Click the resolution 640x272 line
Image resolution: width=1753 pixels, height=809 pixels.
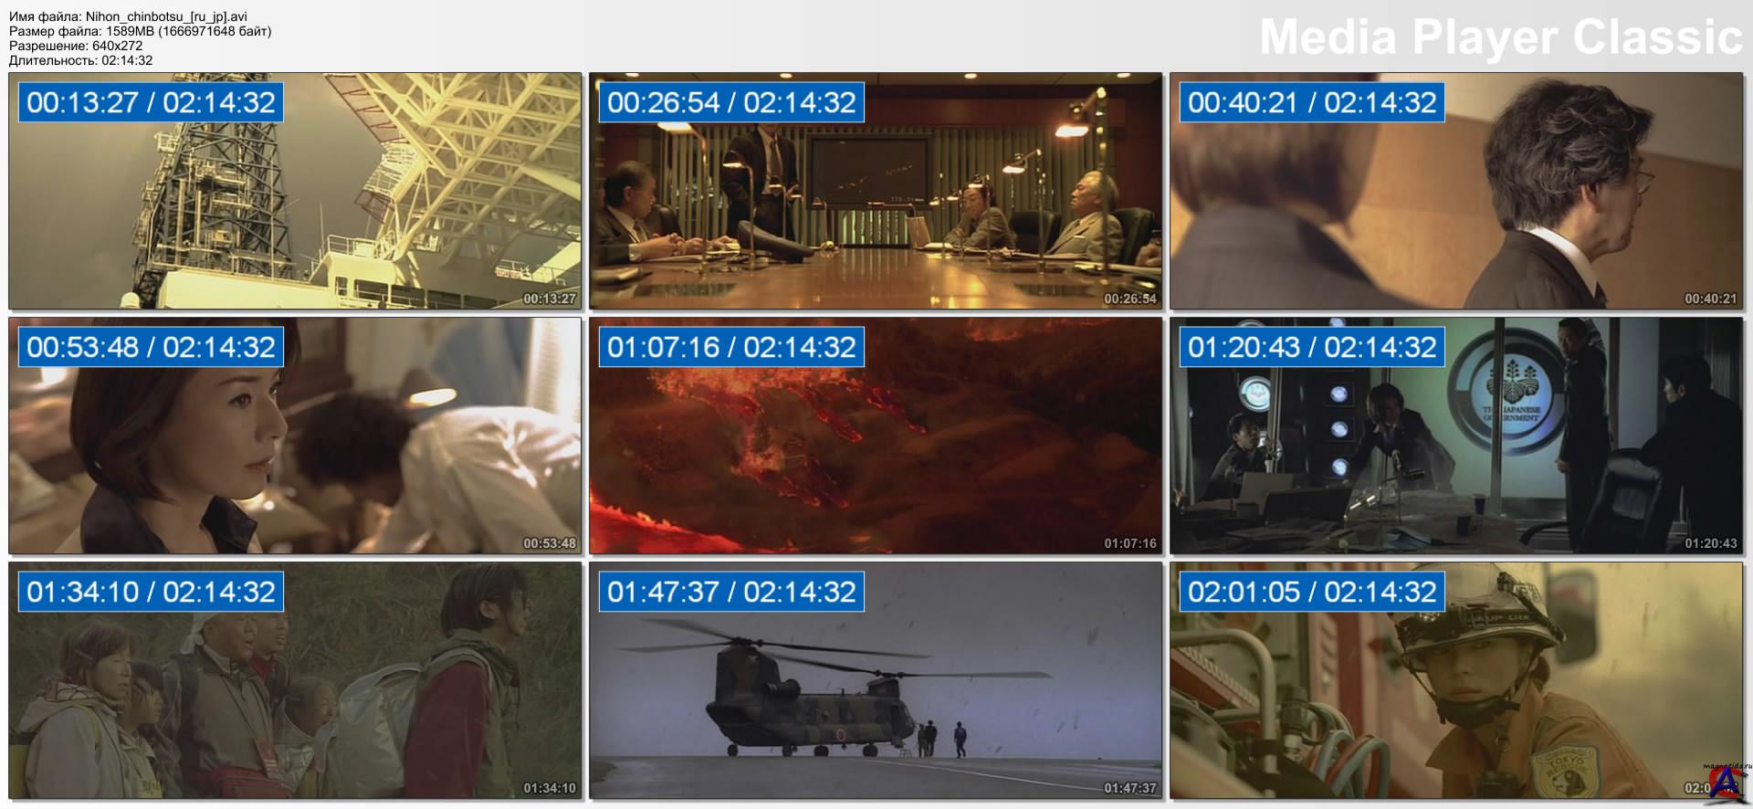point(76,46)
